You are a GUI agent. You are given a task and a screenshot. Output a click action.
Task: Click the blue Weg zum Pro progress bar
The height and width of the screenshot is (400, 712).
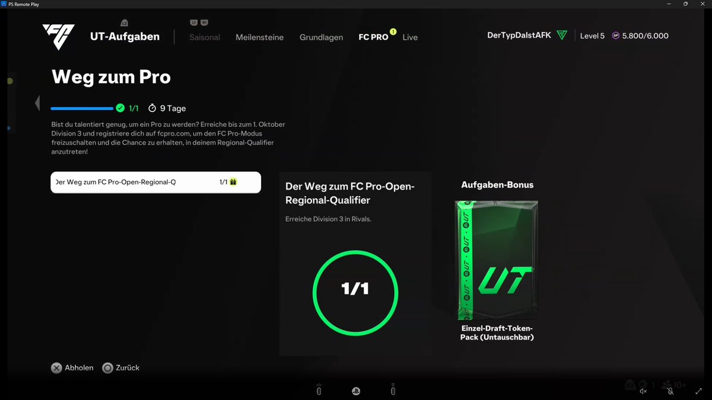(x=82, y=108)
